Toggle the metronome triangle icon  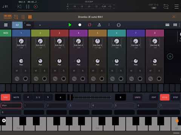(99, 25)
